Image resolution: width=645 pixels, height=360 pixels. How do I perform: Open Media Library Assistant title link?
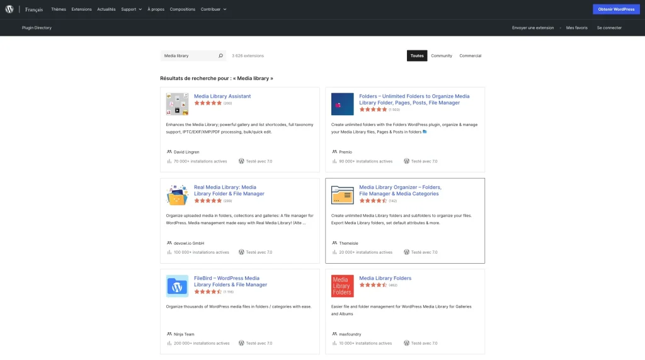click(x=222, y=96)
